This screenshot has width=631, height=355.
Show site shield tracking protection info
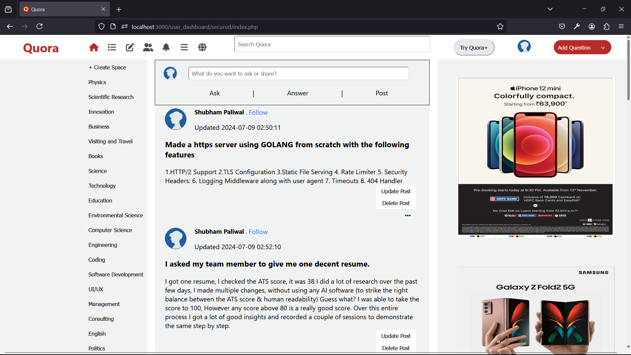pos(102,27)
